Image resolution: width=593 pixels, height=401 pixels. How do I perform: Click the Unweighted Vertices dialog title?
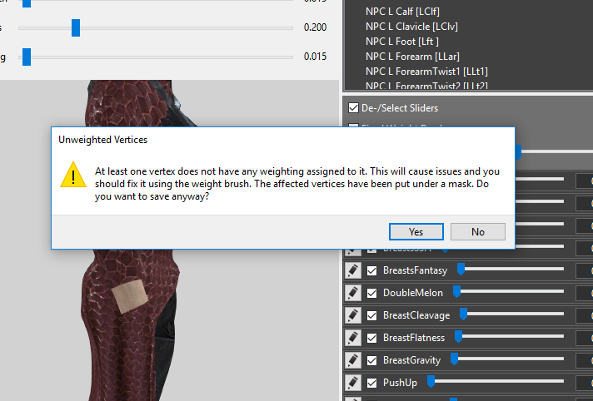point(103,140)
